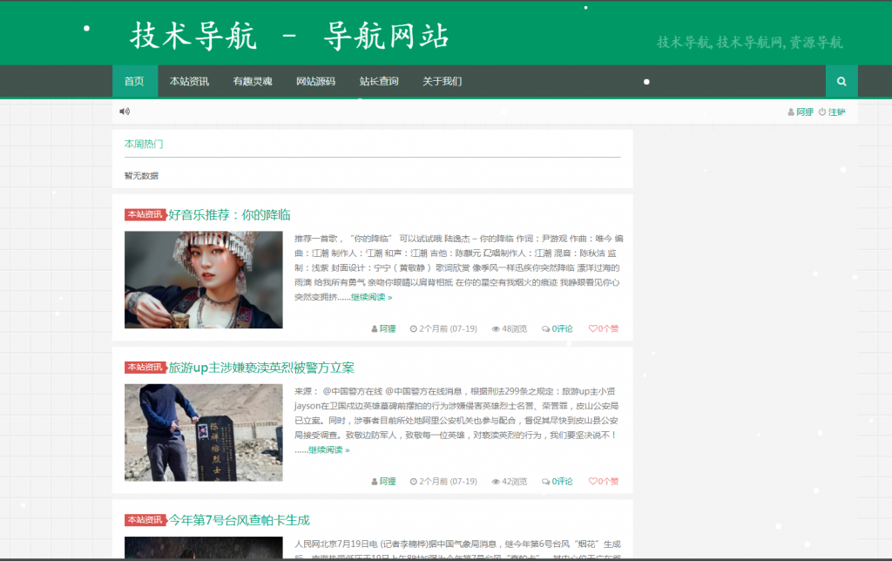
Task: Click the search magnifier icon in navbar
Action: (x=841, y=81)
